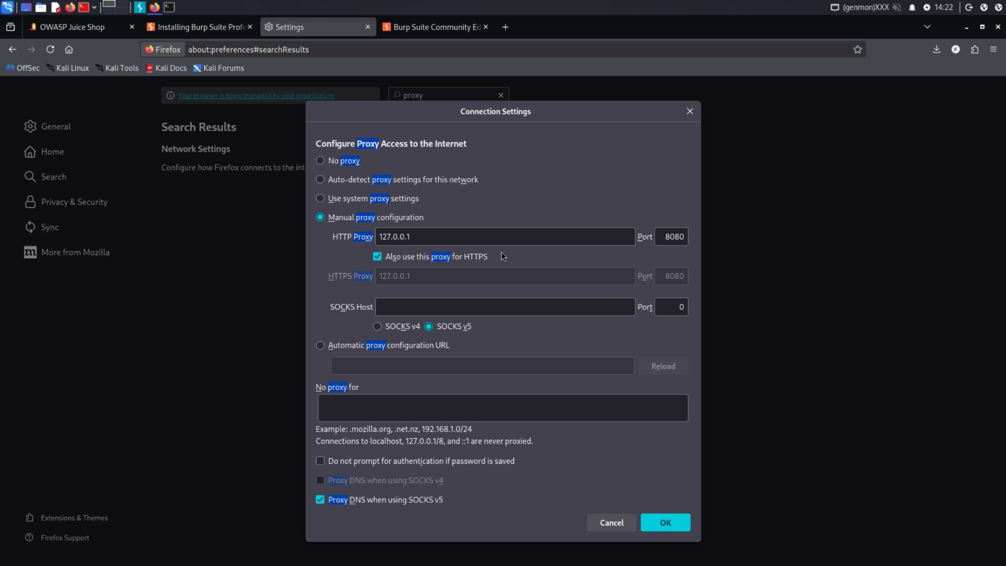Viewport: 1006px width, 566px height.
Task: Uncheck Also use this proxy for HTTPS
Action: click(377, 257)
